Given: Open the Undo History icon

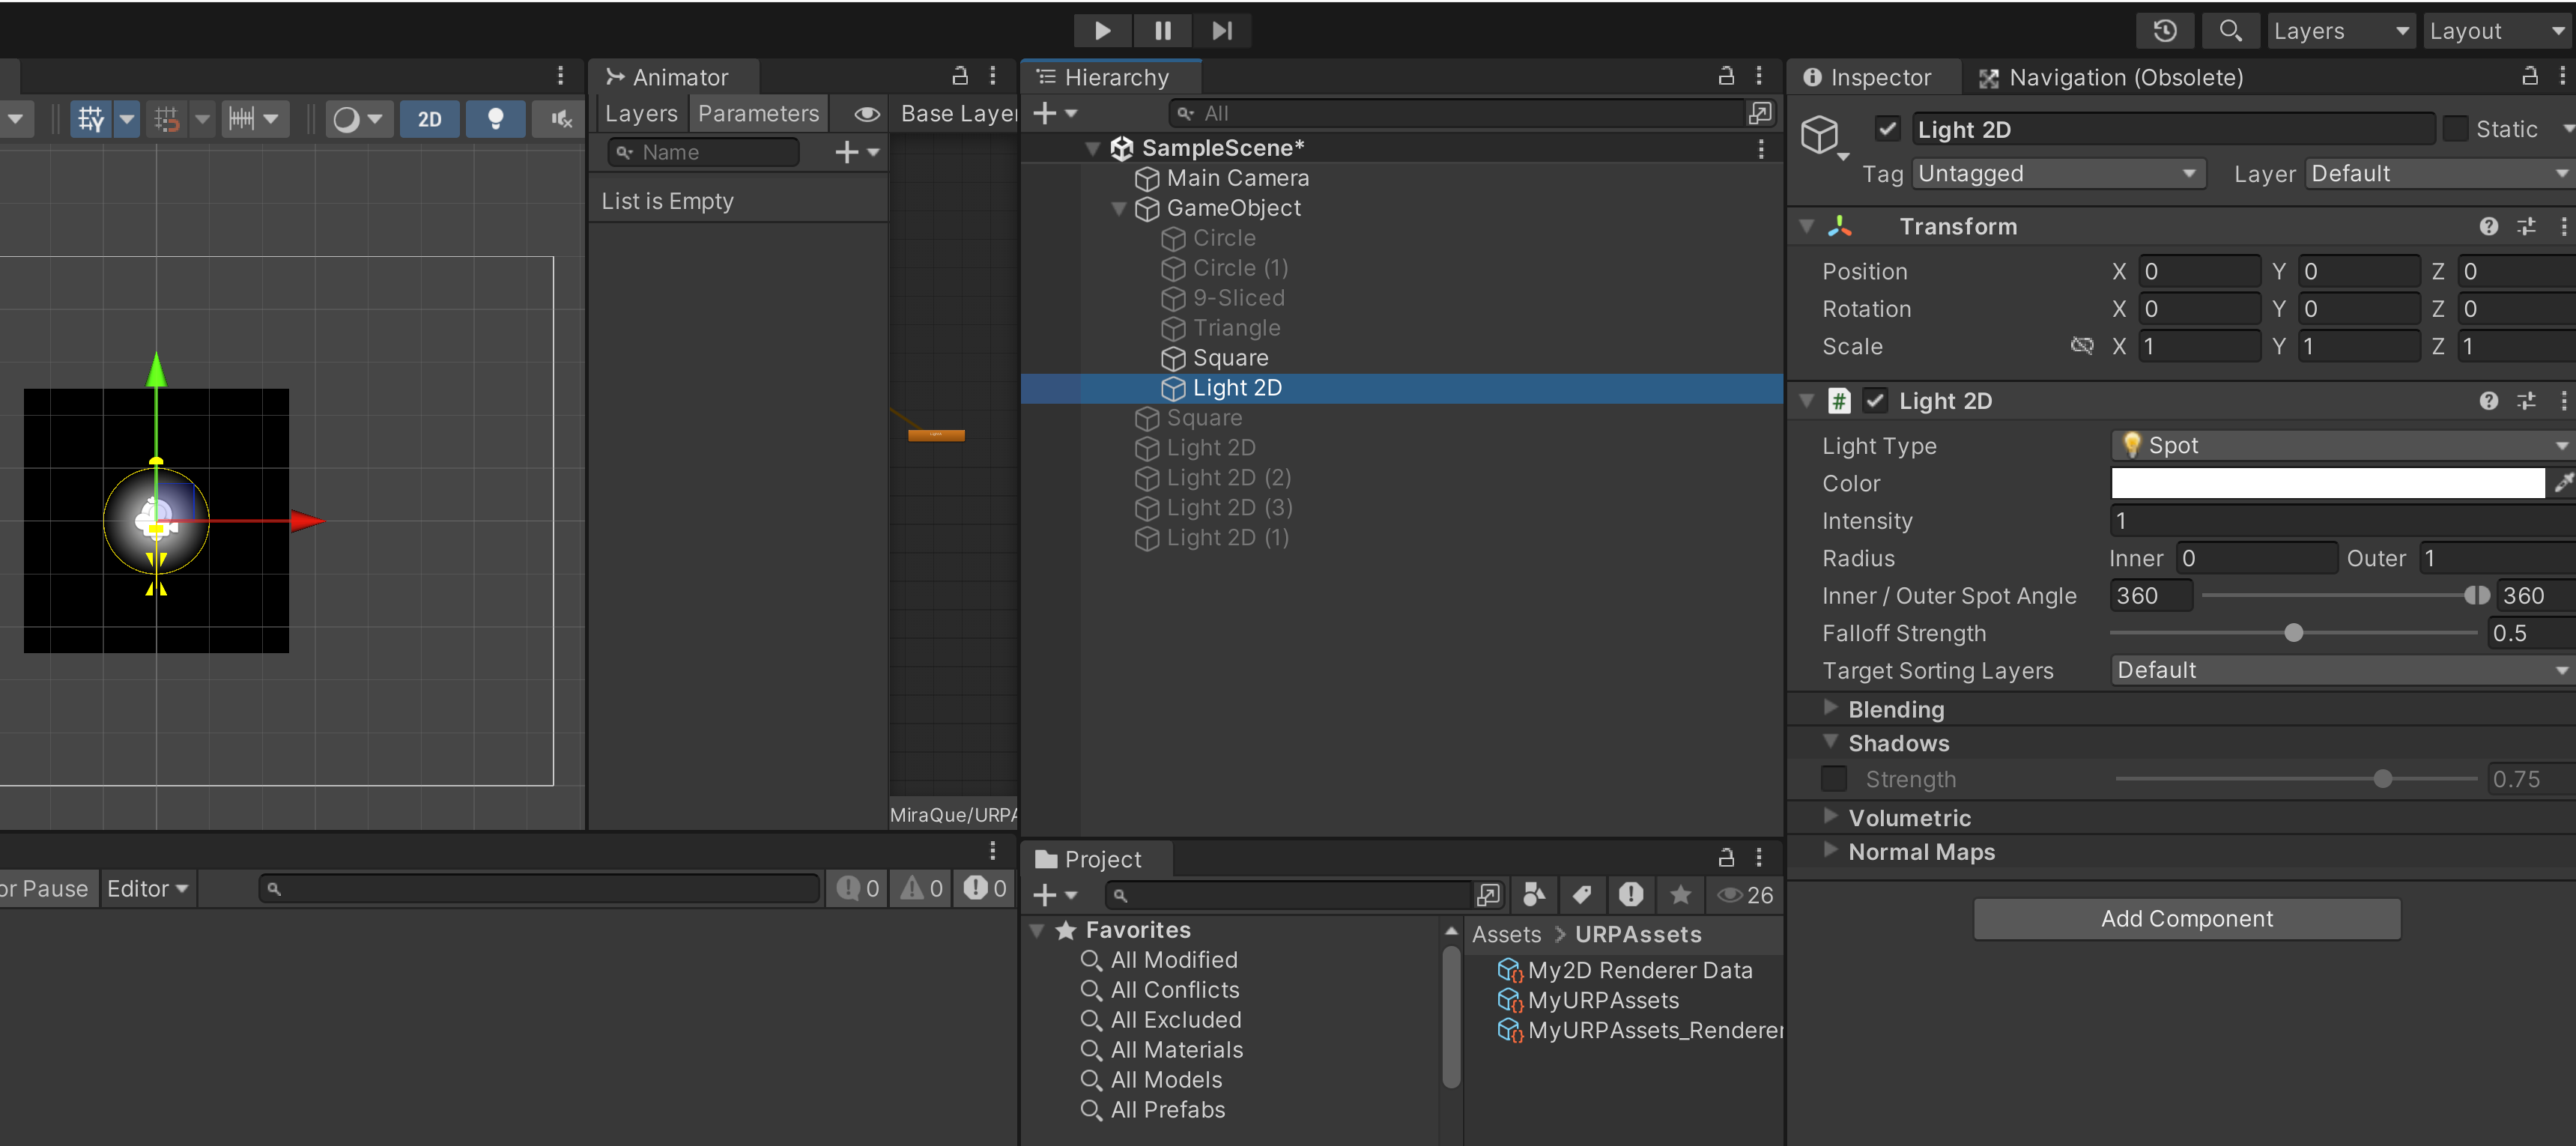Looking at the screenshot, I should pos(2164,31).
